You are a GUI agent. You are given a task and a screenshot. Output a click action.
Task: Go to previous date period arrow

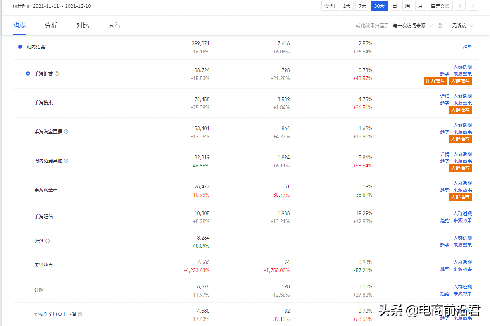(460, 6)
